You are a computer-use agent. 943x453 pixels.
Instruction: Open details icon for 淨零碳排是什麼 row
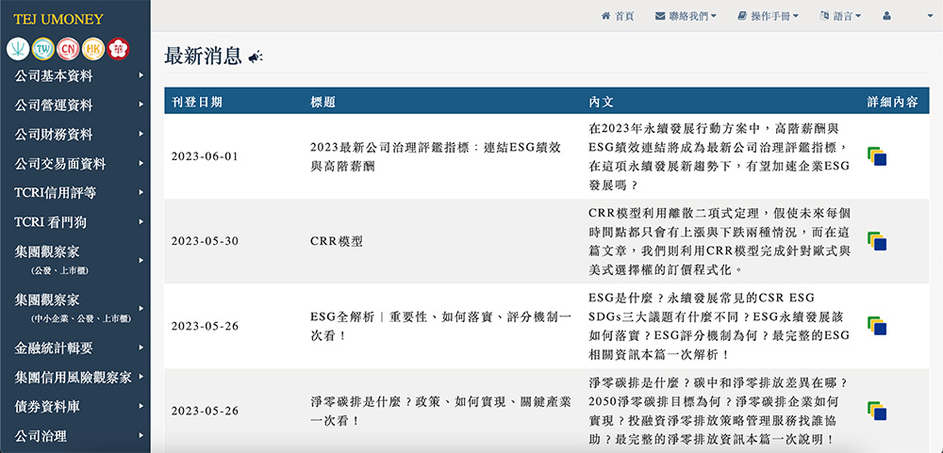pos(877,411)
